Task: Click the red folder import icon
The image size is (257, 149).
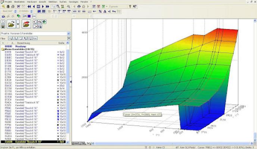Action: coord(26,24)
